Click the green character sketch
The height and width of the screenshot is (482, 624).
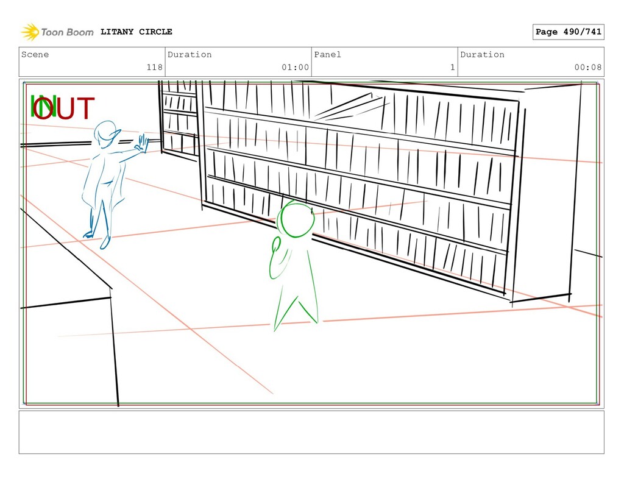click(294, 266)
